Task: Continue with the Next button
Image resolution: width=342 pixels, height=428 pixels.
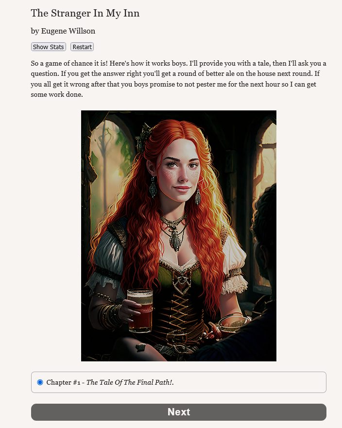Action: point(179,412)
